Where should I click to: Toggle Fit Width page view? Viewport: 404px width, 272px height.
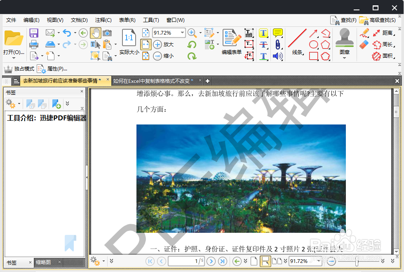coord(146,45)
